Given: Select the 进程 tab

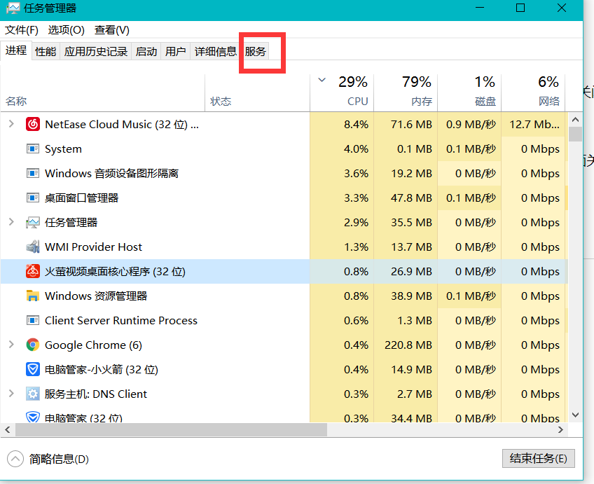Looking at the screenshot, I should click(x=16, y=50).
